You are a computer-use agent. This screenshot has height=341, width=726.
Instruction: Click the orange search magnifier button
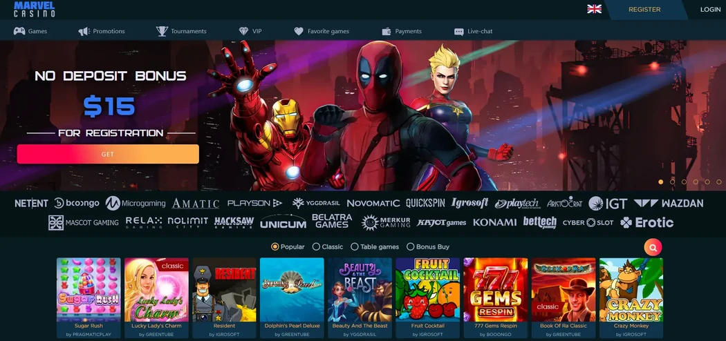[653, 248]
